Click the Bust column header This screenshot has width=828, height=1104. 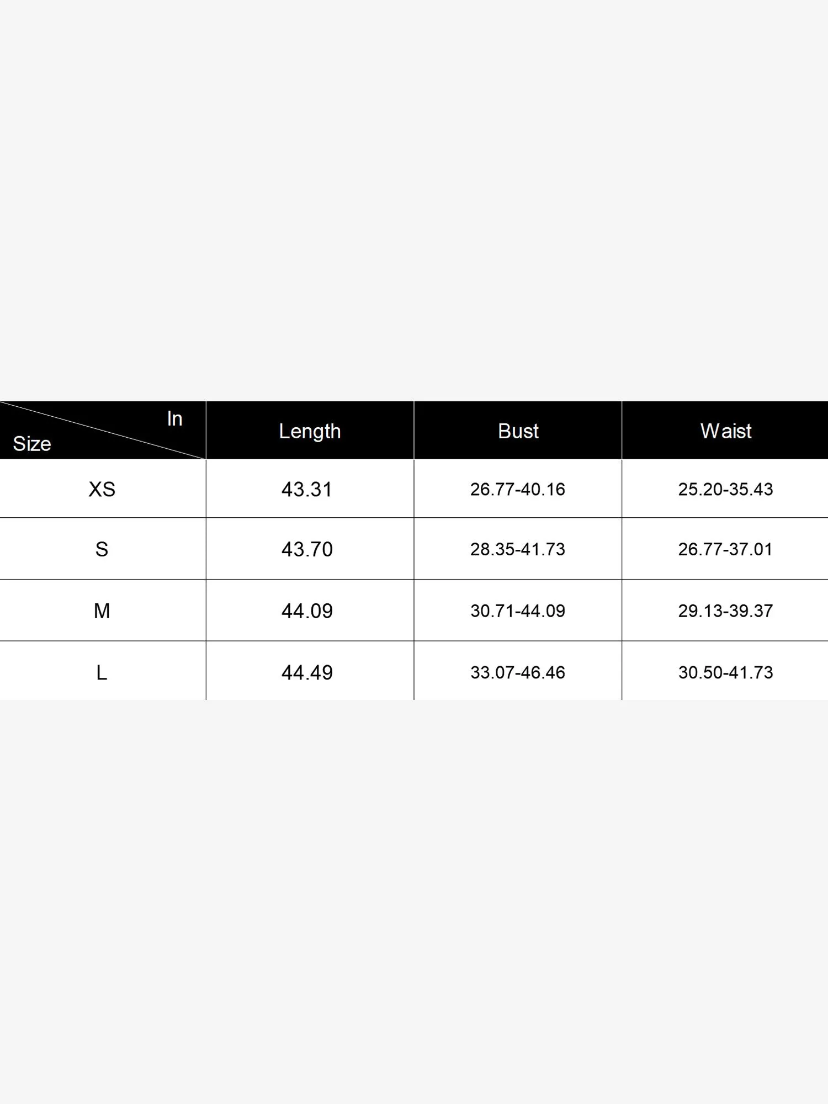(x=518, y=431)
